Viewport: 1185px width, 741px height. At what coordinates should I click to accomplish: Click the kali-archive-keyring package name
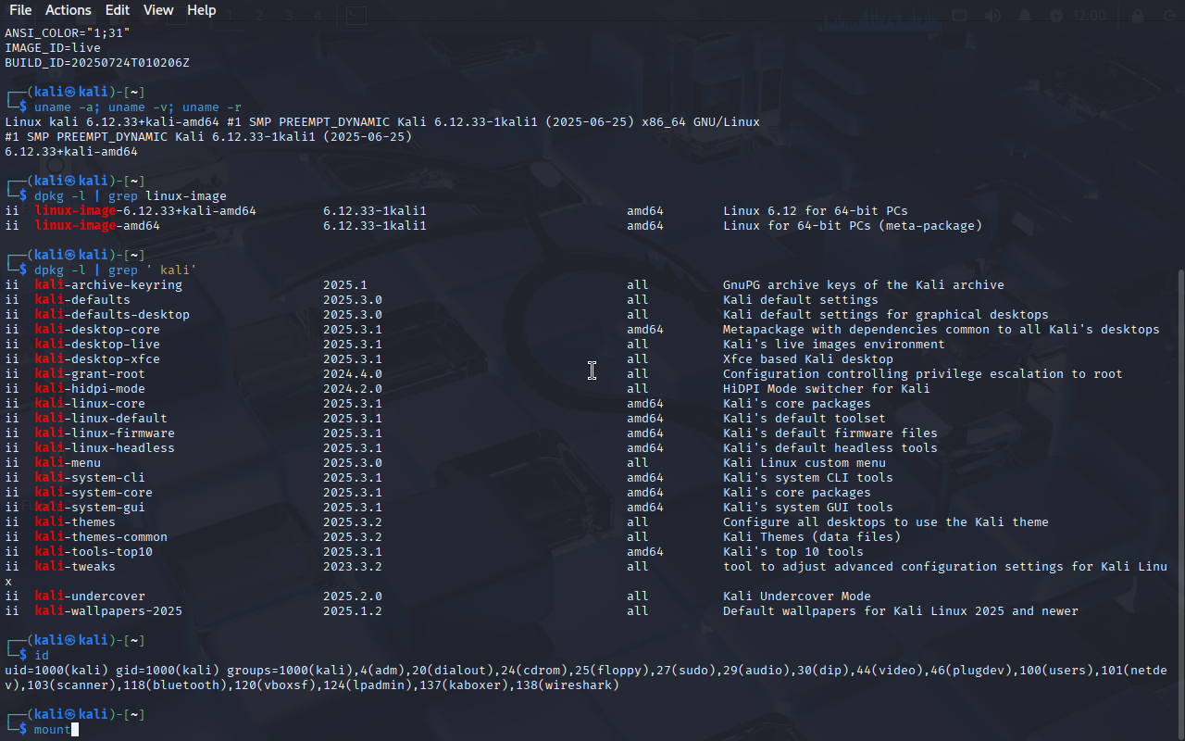click(x=108, y=285)
